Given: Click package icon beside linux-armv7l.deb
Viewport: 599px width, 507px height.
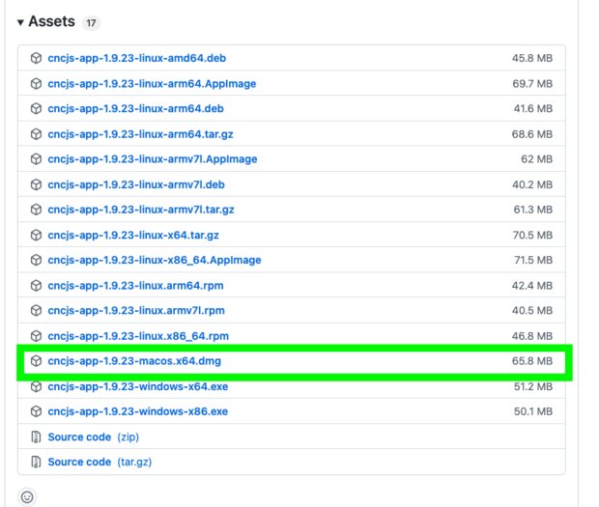Looking at the screenshot, I should 36,184.
